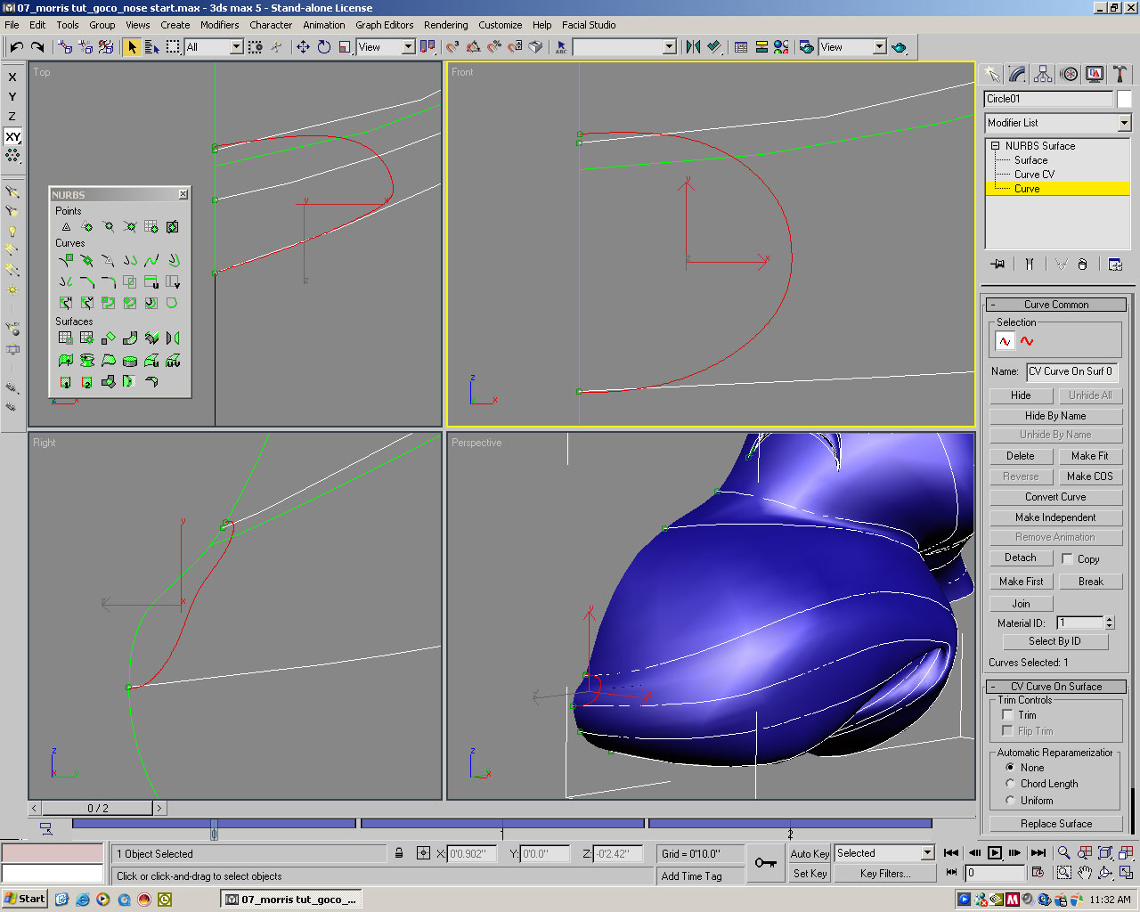Toggle the Auto Key button
Screen dimensions: 1140x912
point(810,853)
